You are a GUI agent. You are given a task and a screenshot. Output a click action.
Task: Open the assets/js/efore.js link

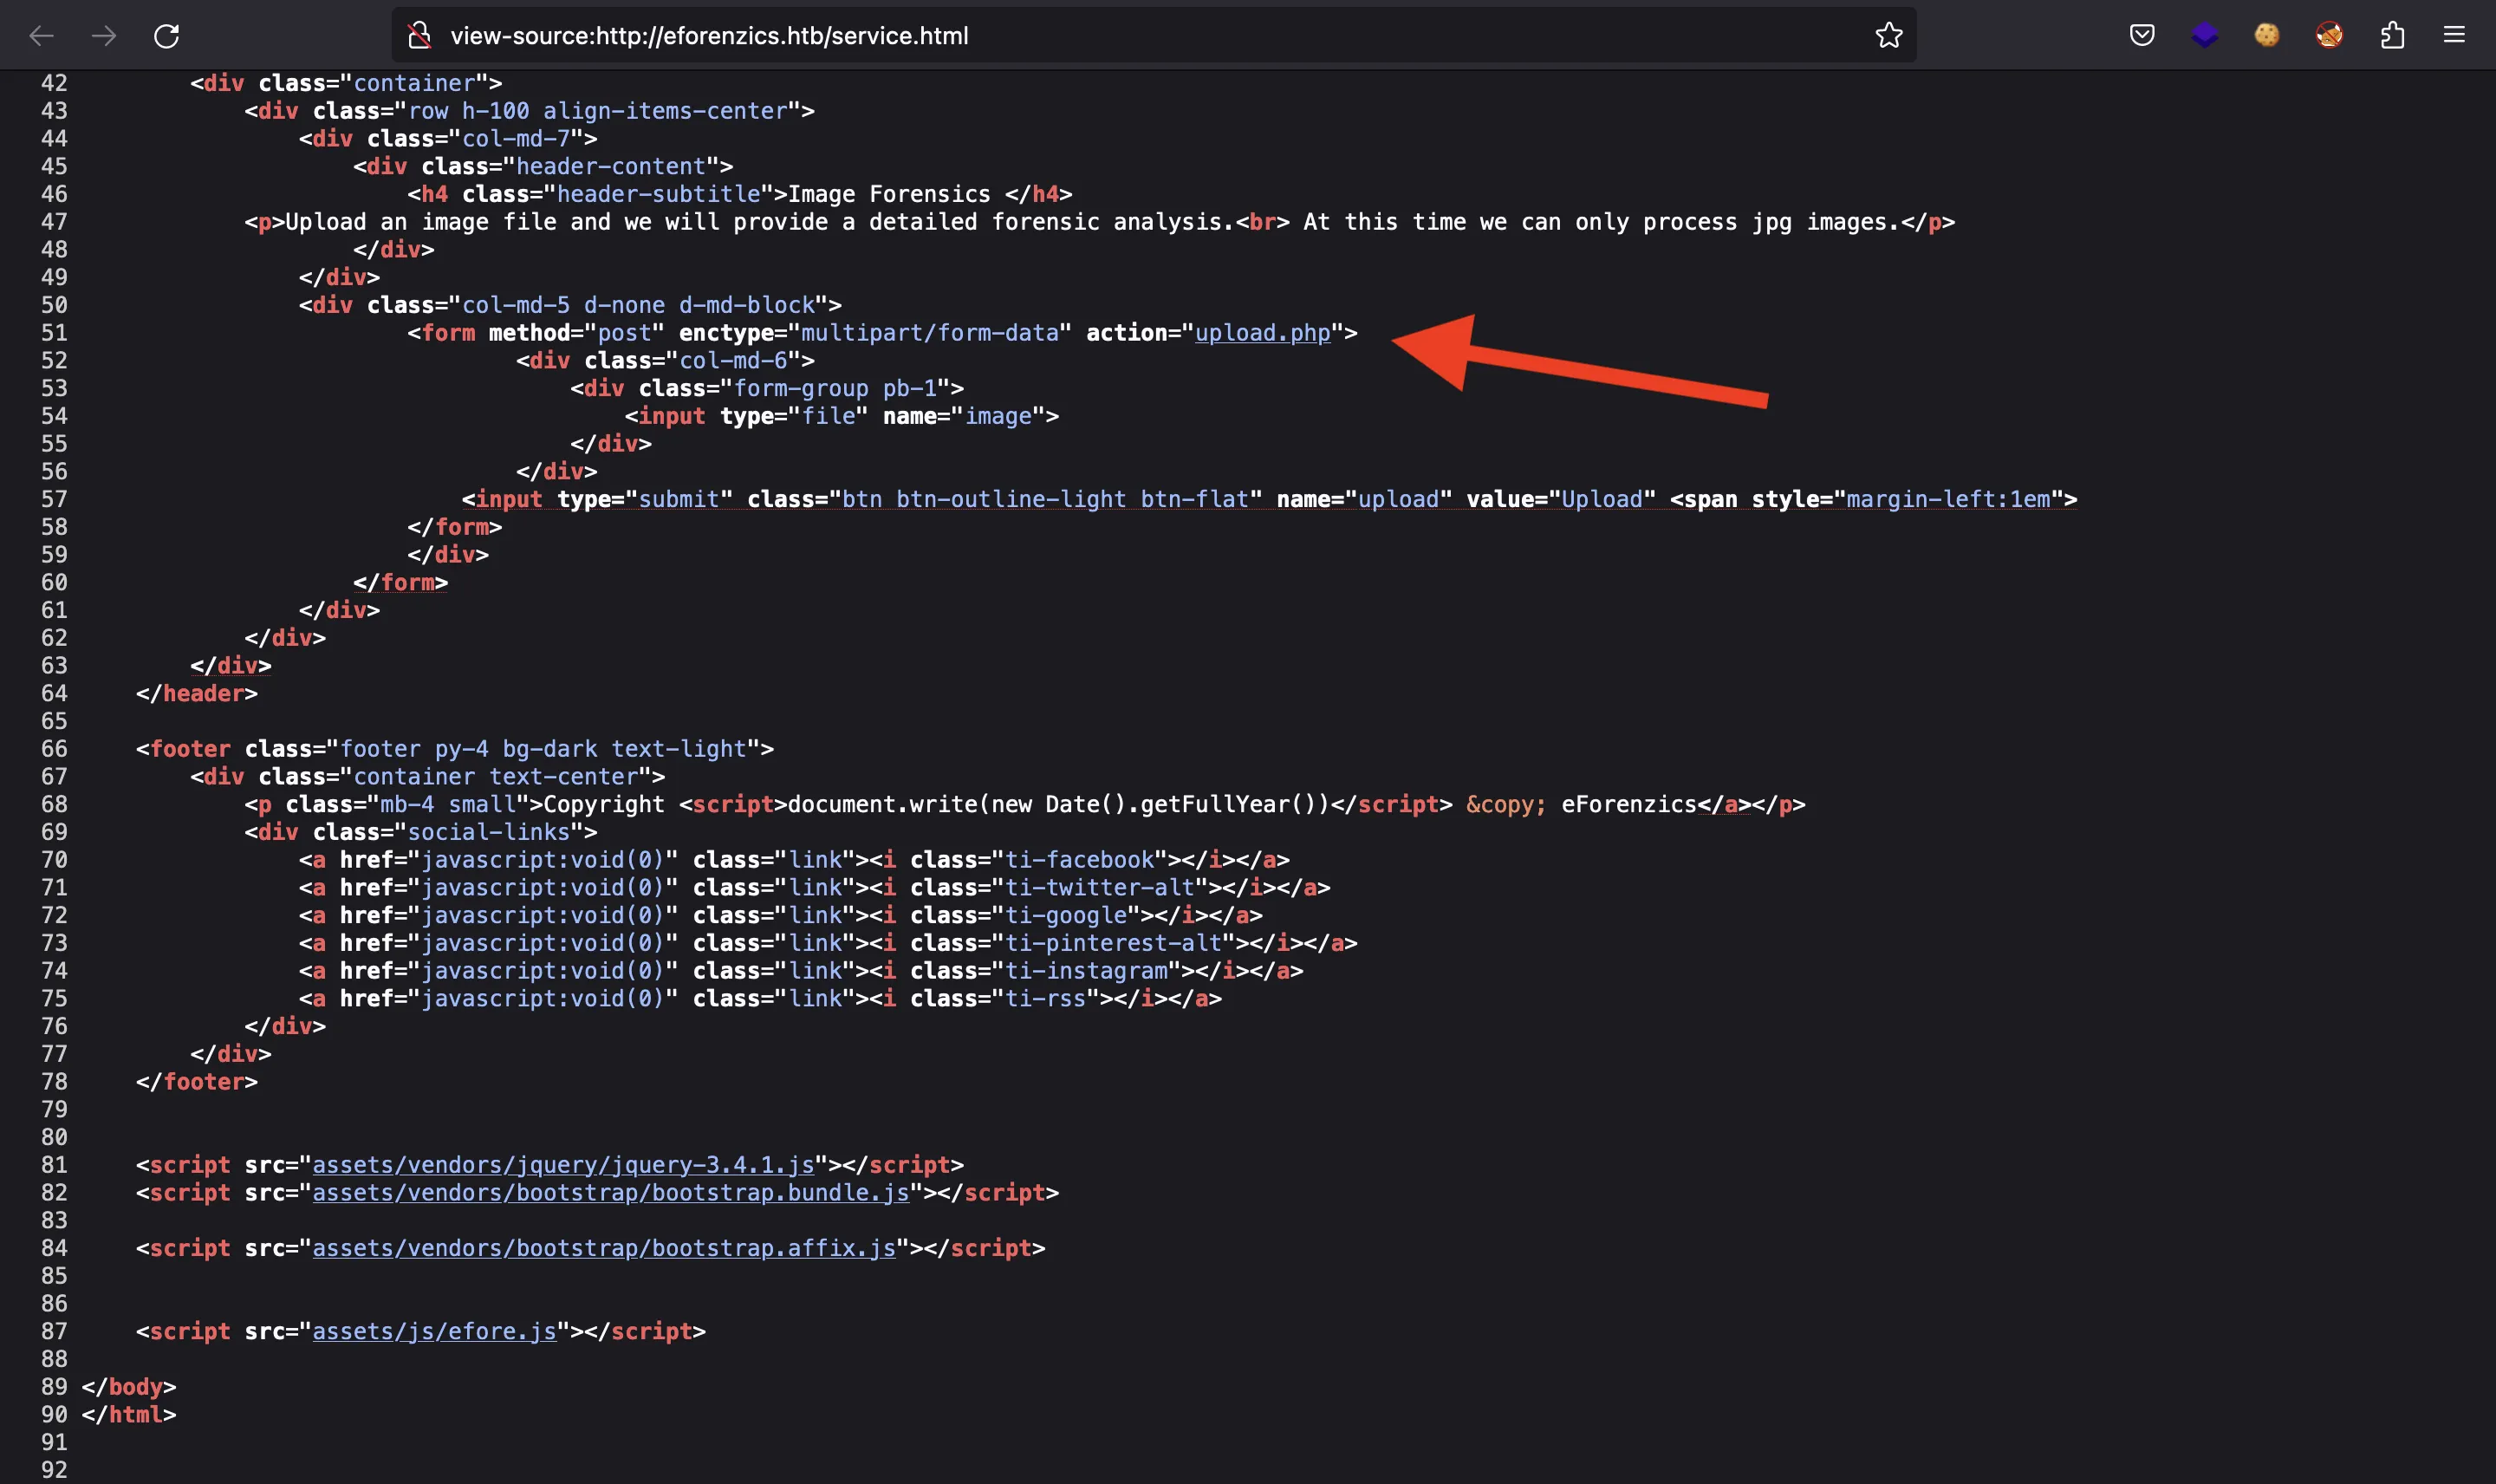[x=435, y=1332]
